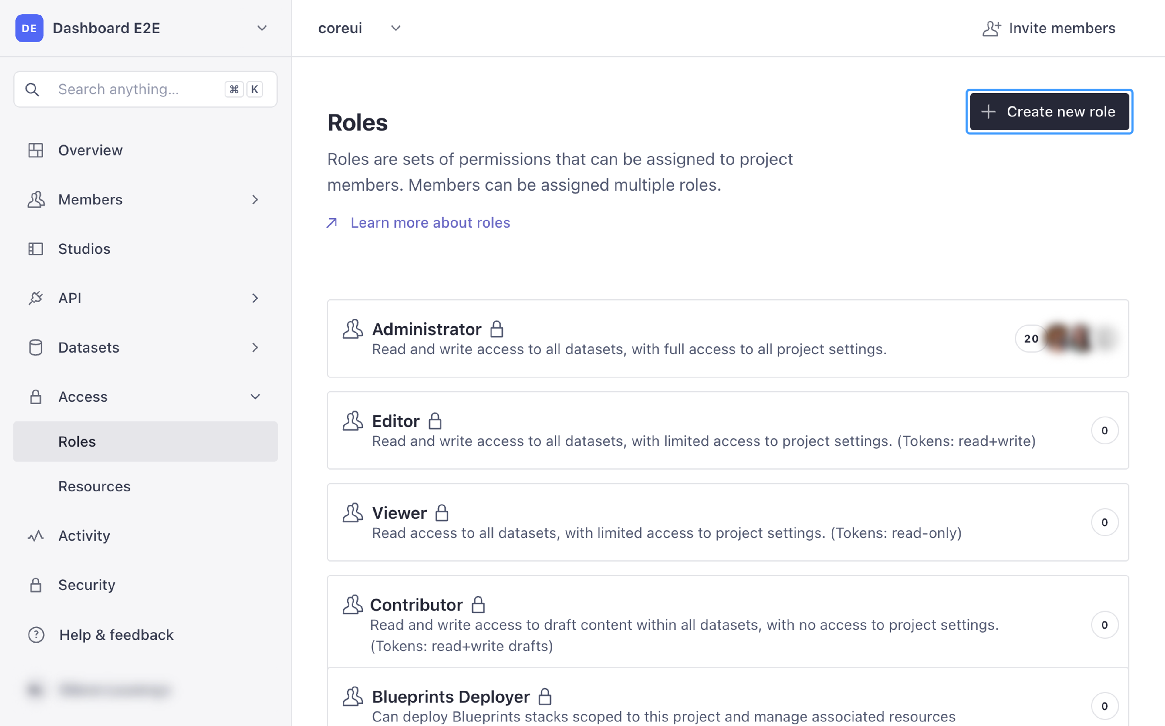The height and width of the screenshot is (726, 1165).
Task: Click the Security lock icon
Action: 35,585
